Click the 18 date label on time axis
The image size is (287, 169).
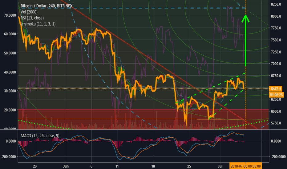pos(153,166)
